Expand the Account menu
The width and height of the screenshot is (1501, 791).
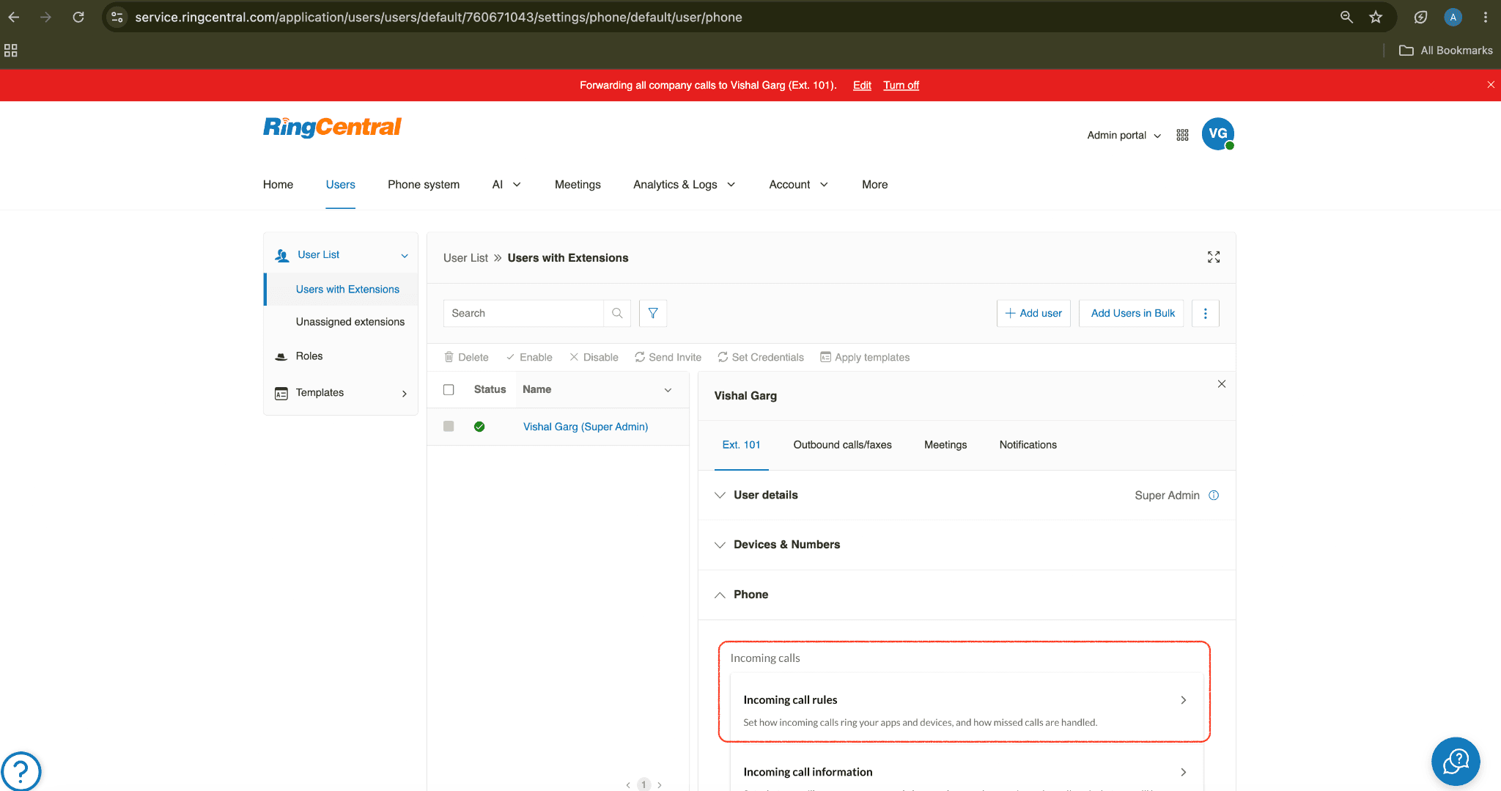[798, 185]
